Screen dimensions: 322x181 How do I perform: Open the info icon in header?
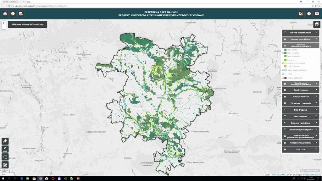point(13,14)
